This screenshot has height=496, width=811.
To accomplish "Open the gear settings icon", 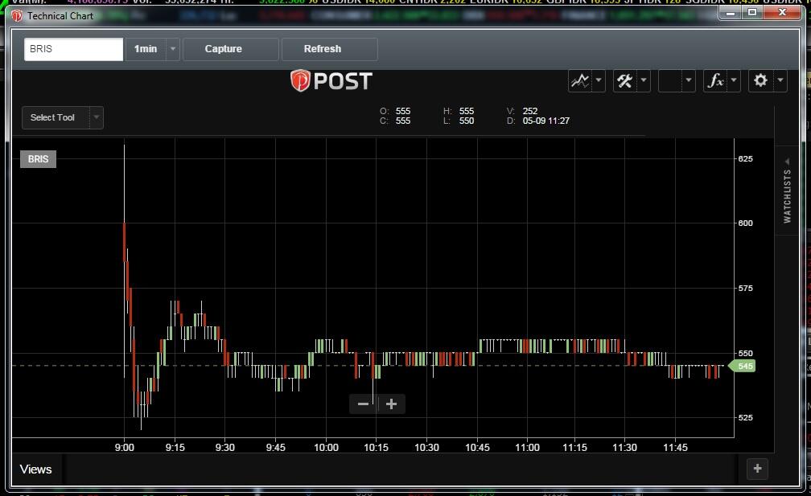I will tap(760, 80).
